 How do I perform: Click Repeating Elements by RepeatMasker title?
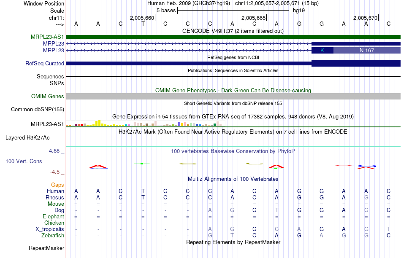(x=233, y=242)
